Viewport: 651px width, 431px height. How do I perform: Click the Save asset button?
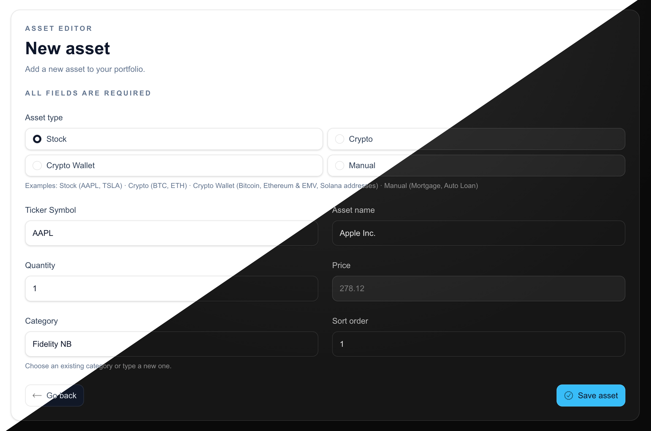(x=591, y=395)
